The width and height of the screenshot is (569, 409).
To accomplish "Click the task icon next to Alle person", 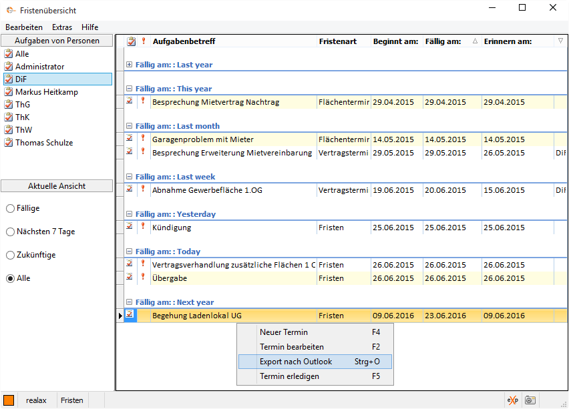I will tap(9, 54).
